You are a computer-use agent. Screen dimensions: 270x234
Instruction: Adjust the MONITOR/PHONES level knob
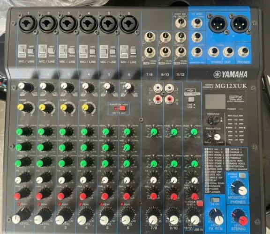tap(240, 188)
